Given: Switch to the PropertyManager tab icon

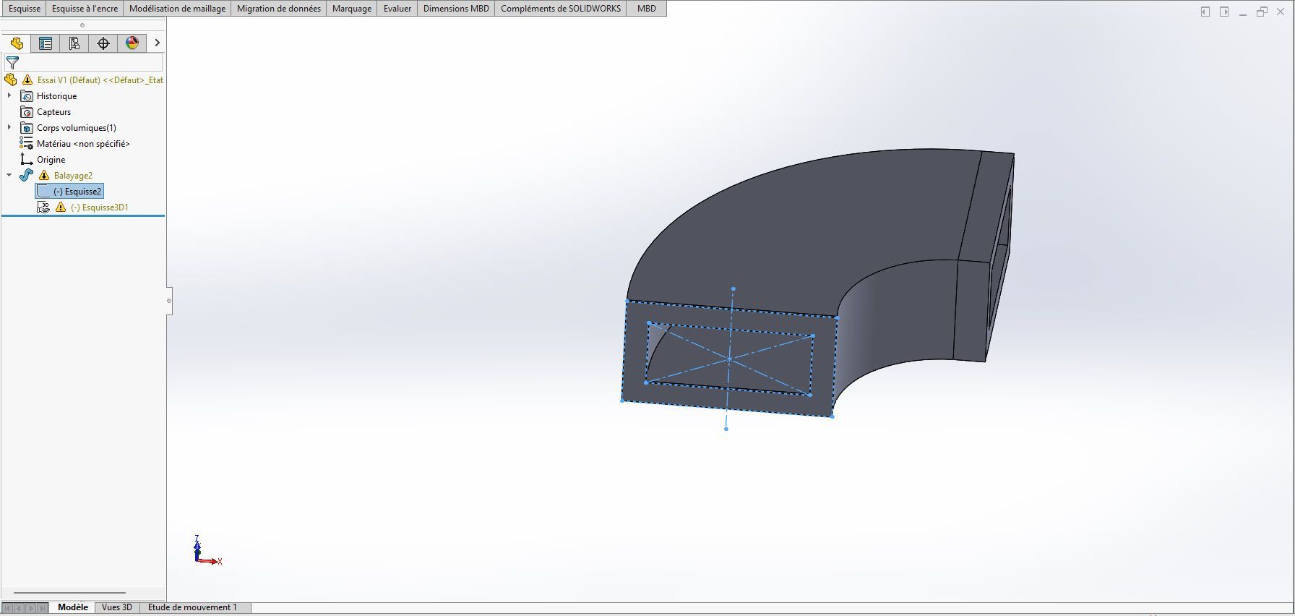Looking at the screenshot, I should [x=46, y=43].
